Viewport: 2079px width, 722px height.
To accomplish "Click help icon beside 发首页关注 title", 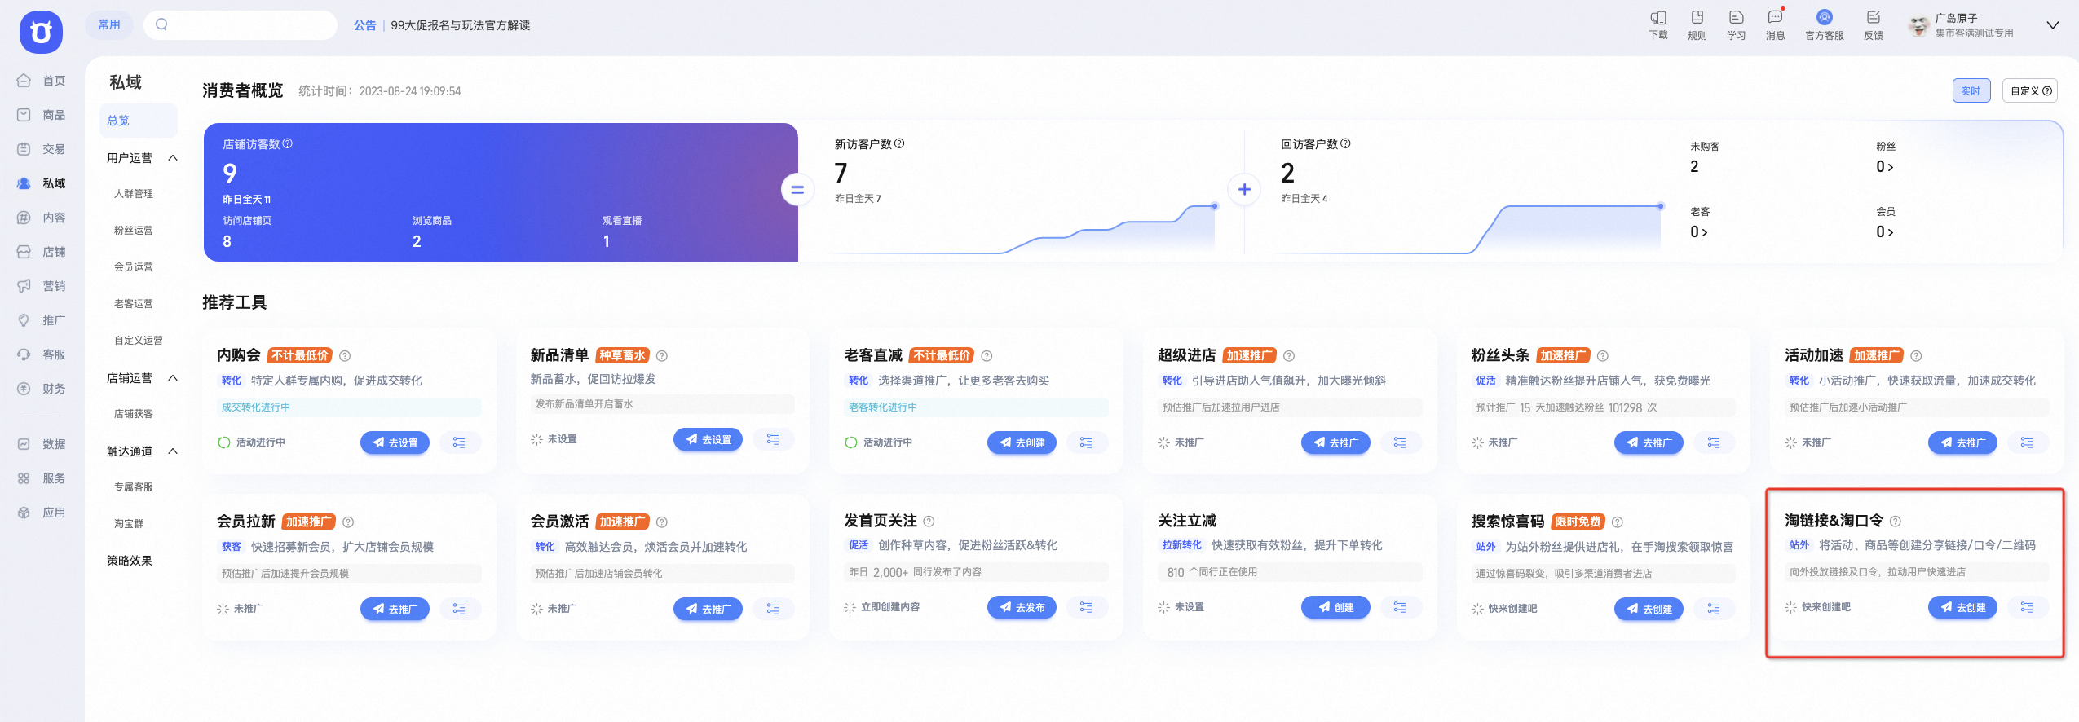I will tap(929, 522).
